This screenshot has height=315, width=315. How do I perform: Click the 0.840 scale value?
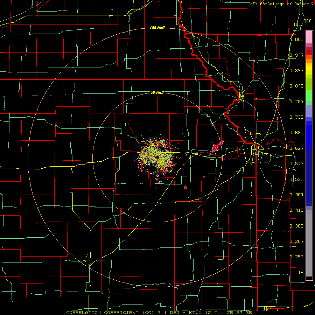[296, 86]
